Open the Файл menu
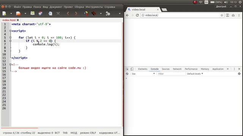The height and width of the screenshot is (136, 243). (x=17, y=7)
